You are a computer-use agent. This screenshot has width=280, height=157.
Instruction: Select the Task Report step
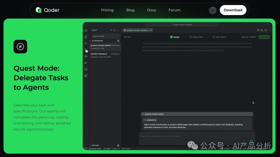click(219, 37)
